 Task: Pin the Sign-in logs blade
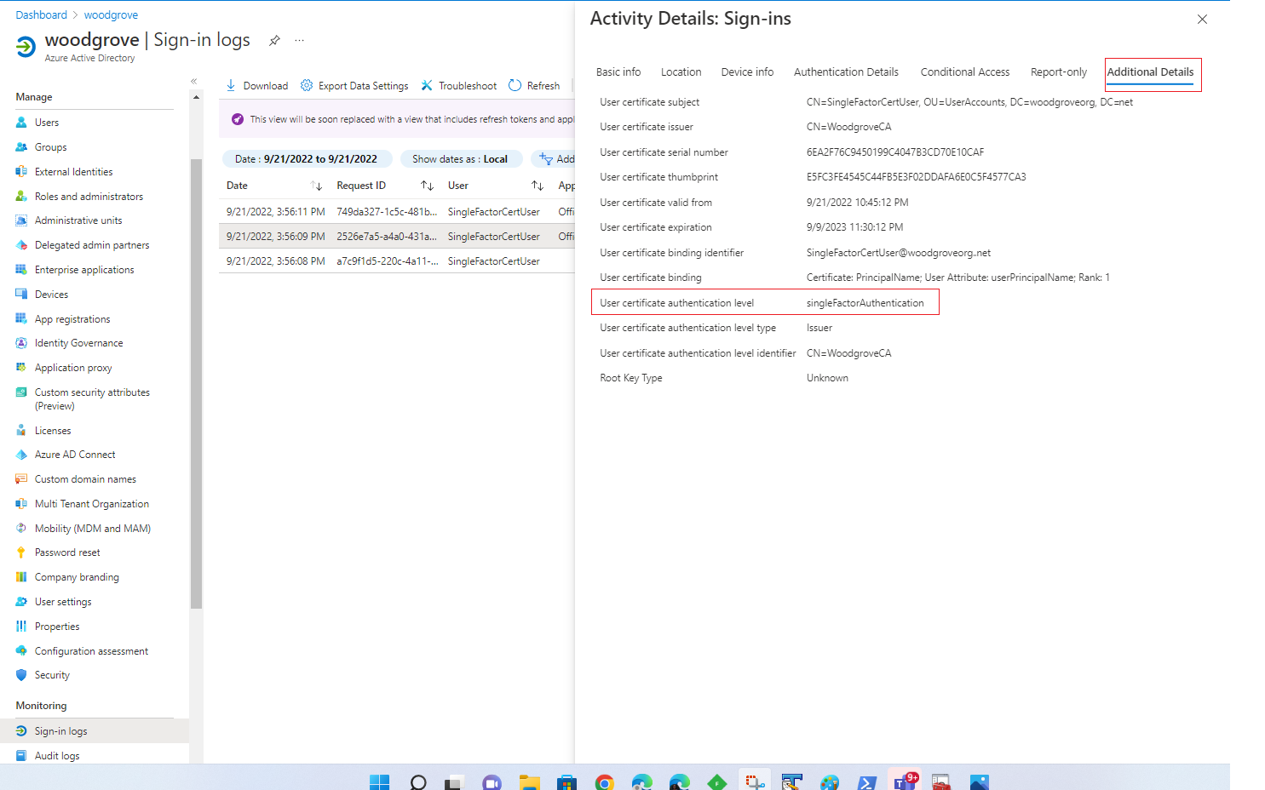(274, 40)
